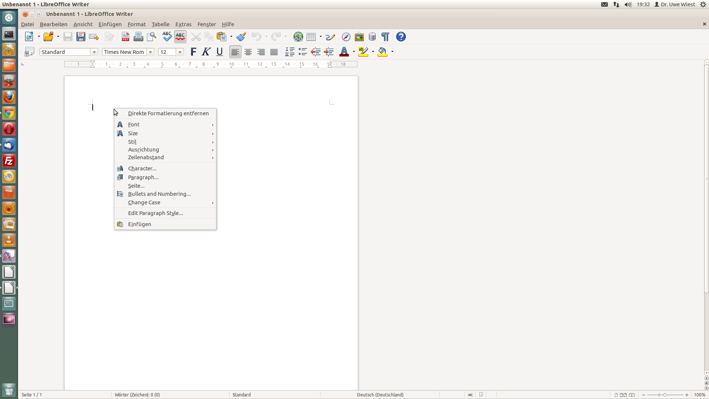Toggle Bold formatting button

tap(193, 52)
